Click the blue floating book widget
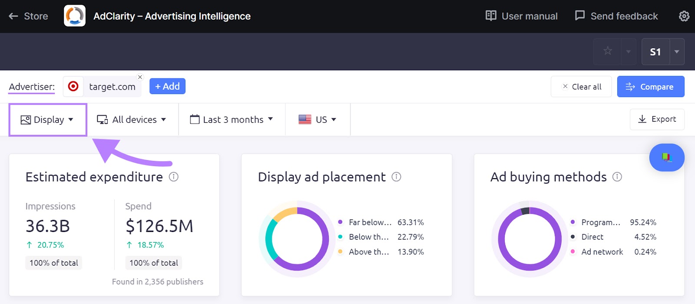The image size is (695, 304). coord(666,157)
